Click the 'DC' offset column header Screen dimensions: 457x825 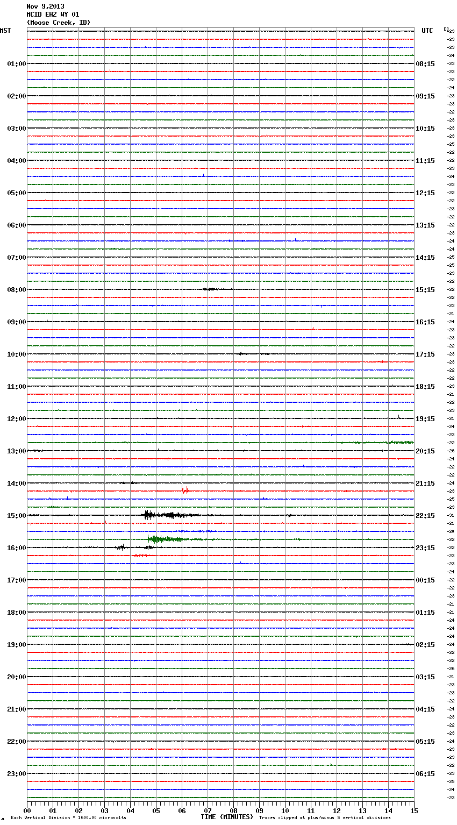[446, 29]
